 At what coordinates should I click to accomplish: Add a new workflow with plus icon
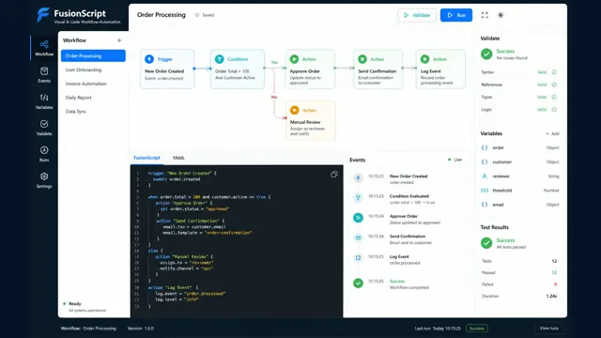(119, 40)
